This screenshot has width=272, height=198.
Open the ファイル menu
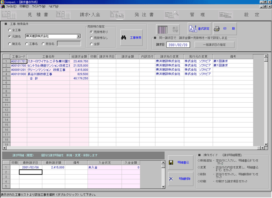(x=11, y=6)
